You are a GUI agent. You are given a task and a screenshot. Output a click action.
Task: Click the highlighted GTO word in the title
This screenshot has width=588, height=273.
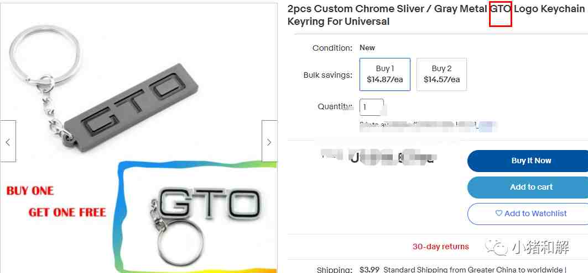[x=500, y=9]
